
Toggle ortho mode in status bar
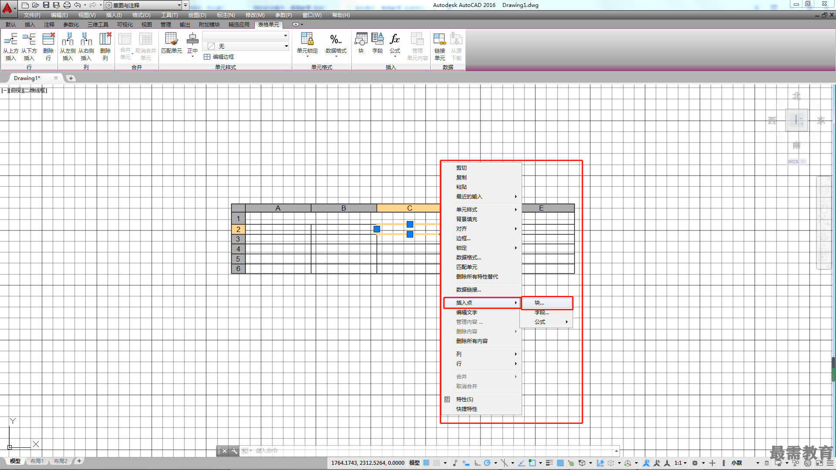[477, 463]
